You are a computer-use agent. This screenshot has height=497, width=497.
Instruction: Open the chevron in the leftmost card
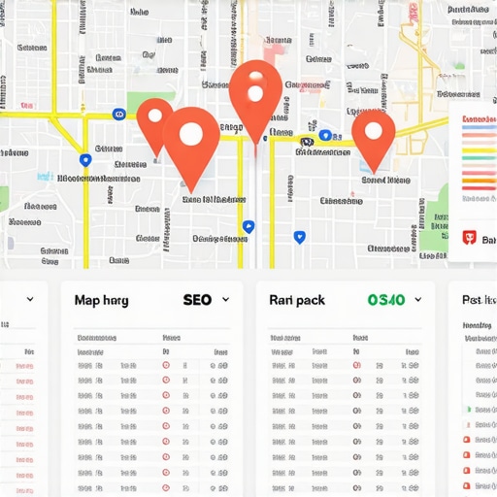coord(30,299)
